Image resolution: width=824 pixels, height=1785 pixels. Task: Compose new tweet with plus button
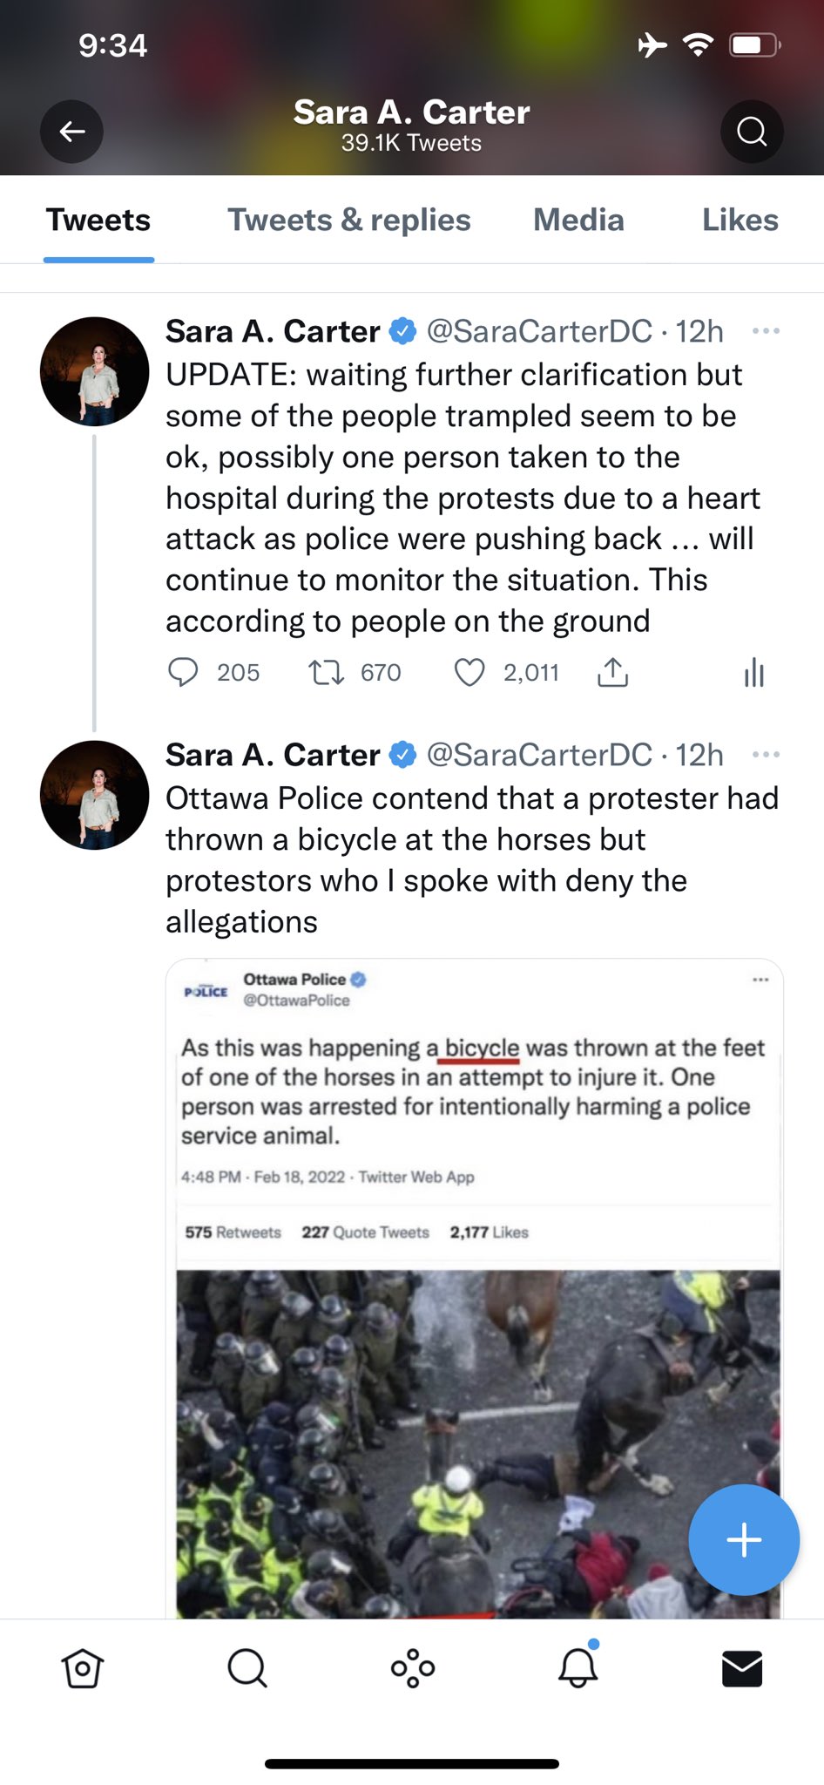(x=744, y=1540)
